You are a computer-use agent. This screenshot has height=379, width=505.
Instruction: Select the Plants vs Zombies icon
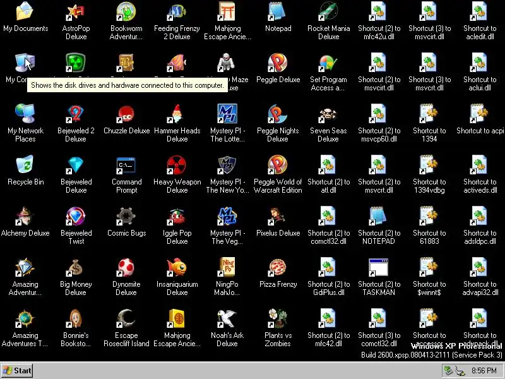click(278, 318)
